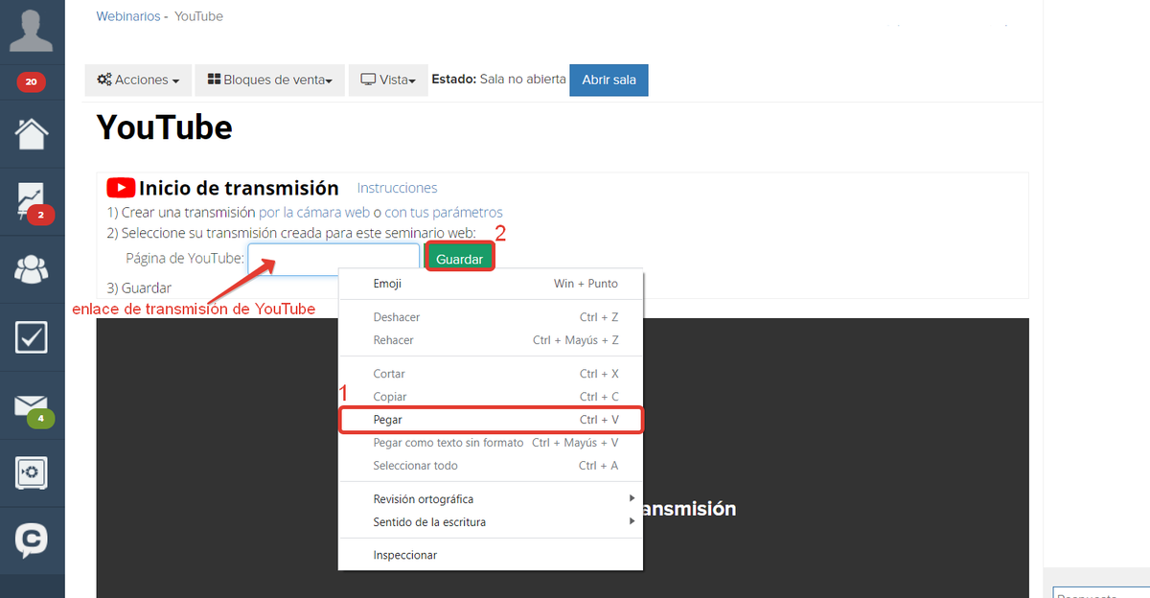The width and height of the screenshot is (1150, 598).
Task: Click the 'Estado: Sala no abierta' status text
Action: coord(498,80)
